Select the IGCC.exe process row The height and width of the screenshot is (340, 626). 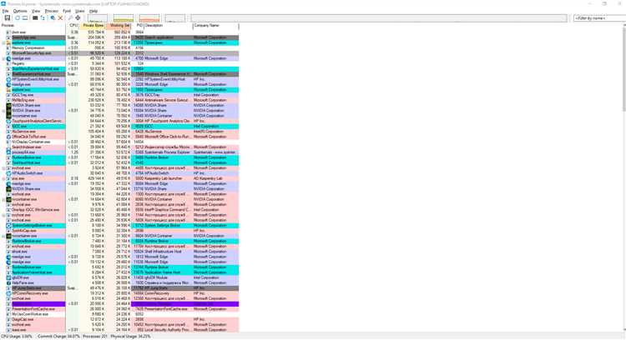[x=119, y=127]
